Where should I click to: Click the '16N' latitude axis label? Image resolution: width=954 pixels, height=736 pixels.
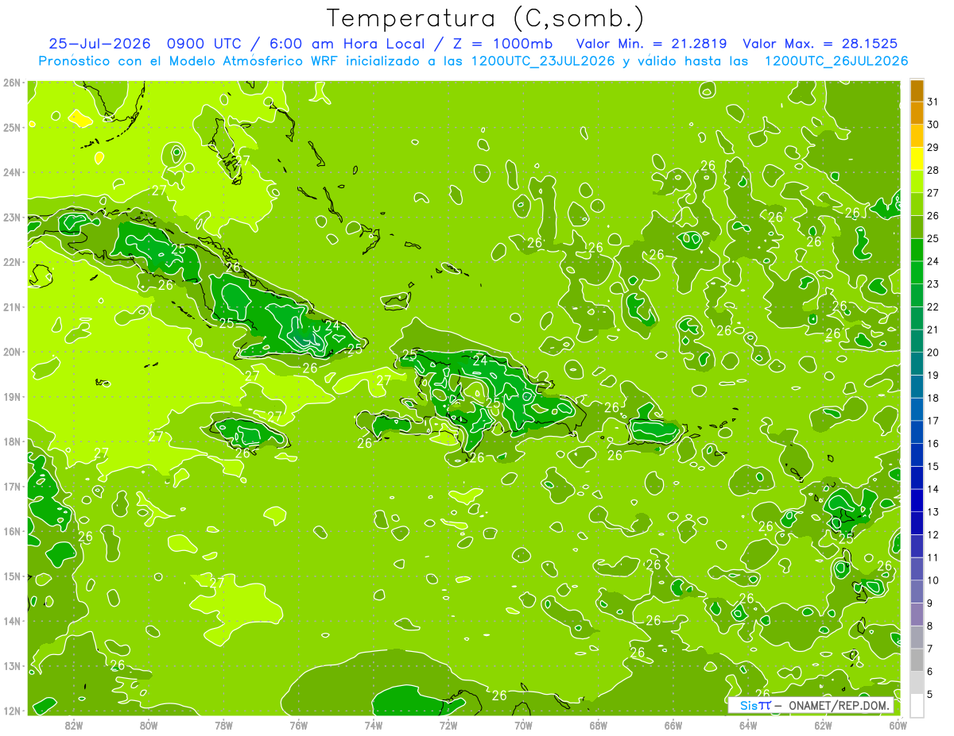click(12, 531)
